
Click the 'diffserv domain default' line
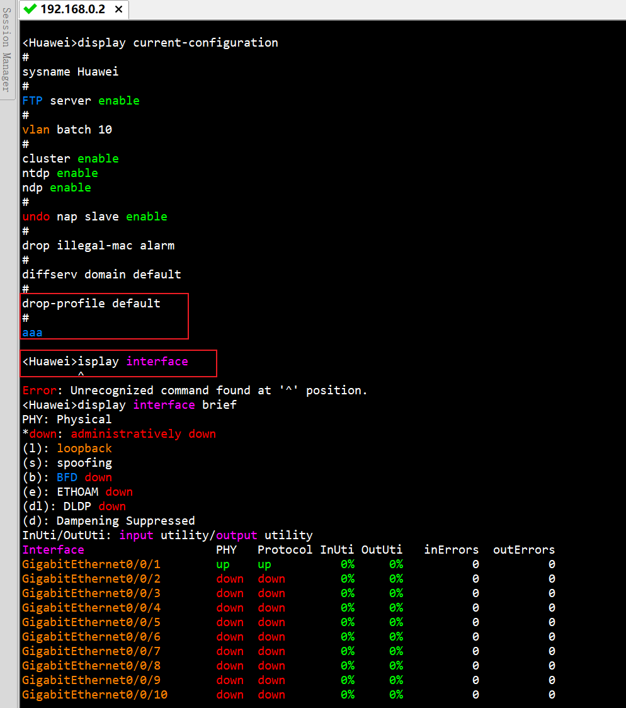pyautogui.click(x=101, y=275)
